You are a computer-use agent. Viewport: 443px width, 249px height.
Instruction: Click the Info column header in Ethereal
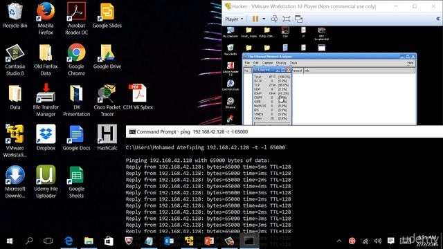(x=359, y=71)
